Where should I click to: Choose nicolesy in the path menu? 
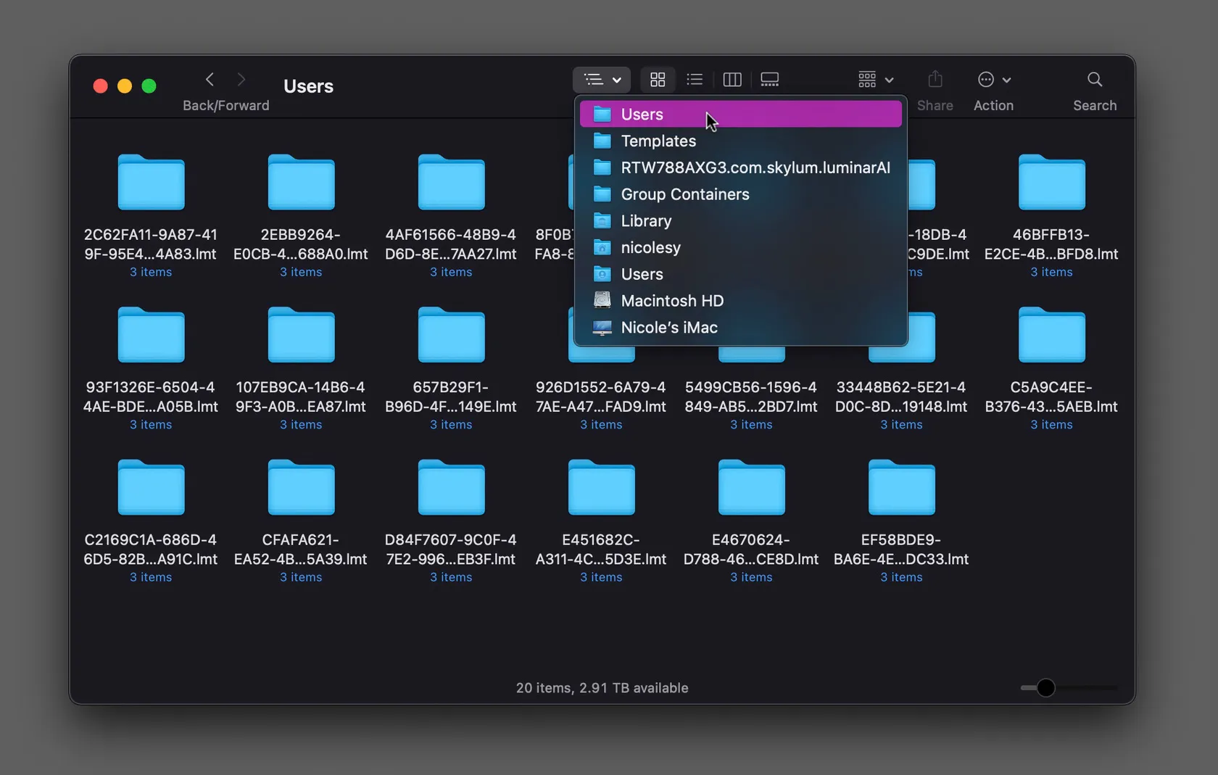click(x=650, y=248)
